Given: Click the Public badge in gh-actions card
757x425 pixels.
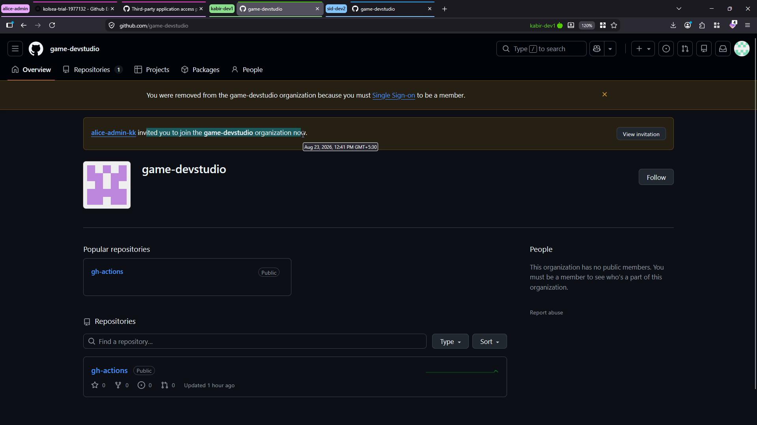Looking at the screenshot, I should (x=269, y=273).
